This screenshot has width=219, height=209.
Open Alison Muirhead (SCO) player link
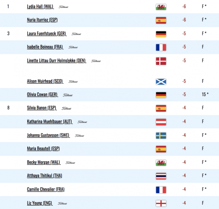point(45,81)
